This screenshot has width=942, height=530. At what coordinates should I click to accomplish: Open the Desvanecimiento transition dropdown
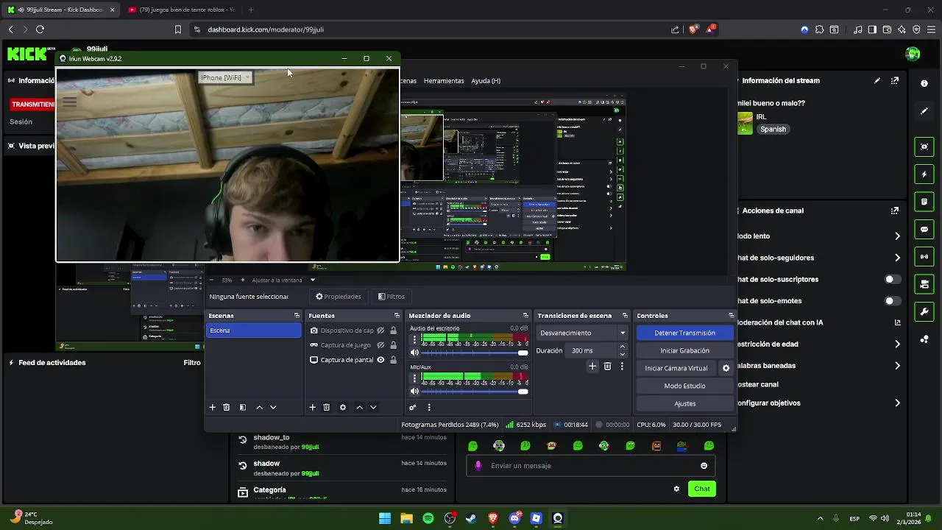(582, 333)
